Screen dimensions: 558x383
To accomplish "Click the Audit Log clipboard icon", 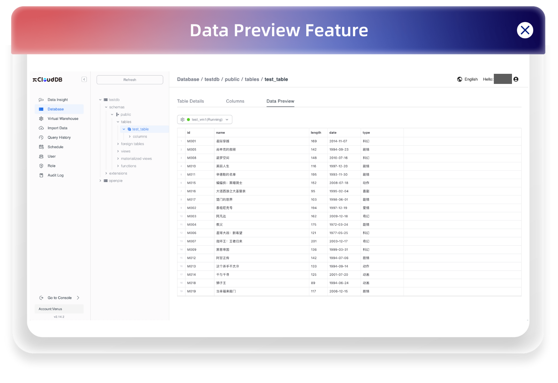I will coord(41,175).
